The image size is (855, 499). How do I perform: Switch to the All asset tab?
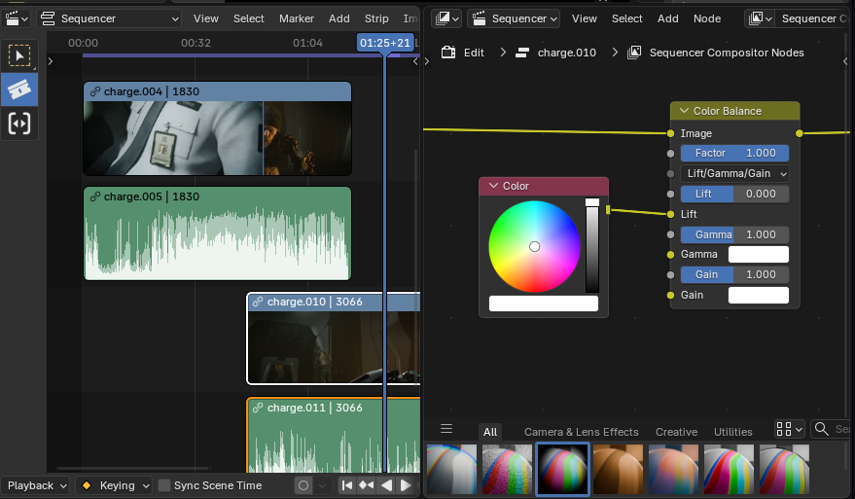pos(489,432)
